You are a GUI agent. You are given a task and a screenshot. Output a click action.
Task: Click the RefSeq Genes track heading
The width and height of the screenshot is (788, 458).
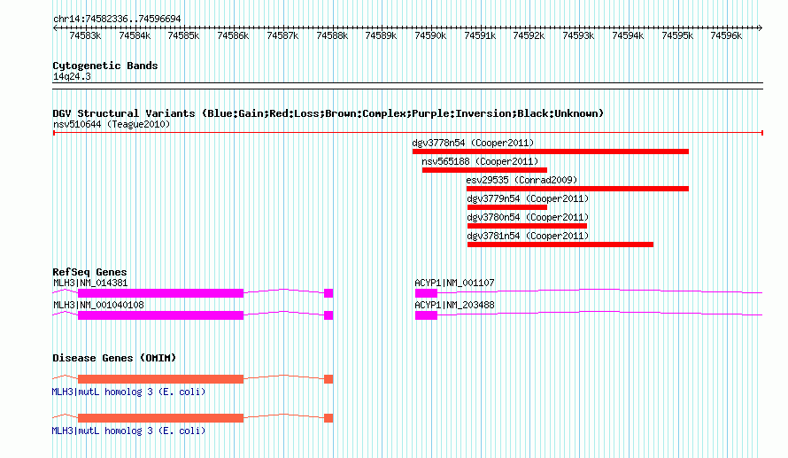point(89,272)
